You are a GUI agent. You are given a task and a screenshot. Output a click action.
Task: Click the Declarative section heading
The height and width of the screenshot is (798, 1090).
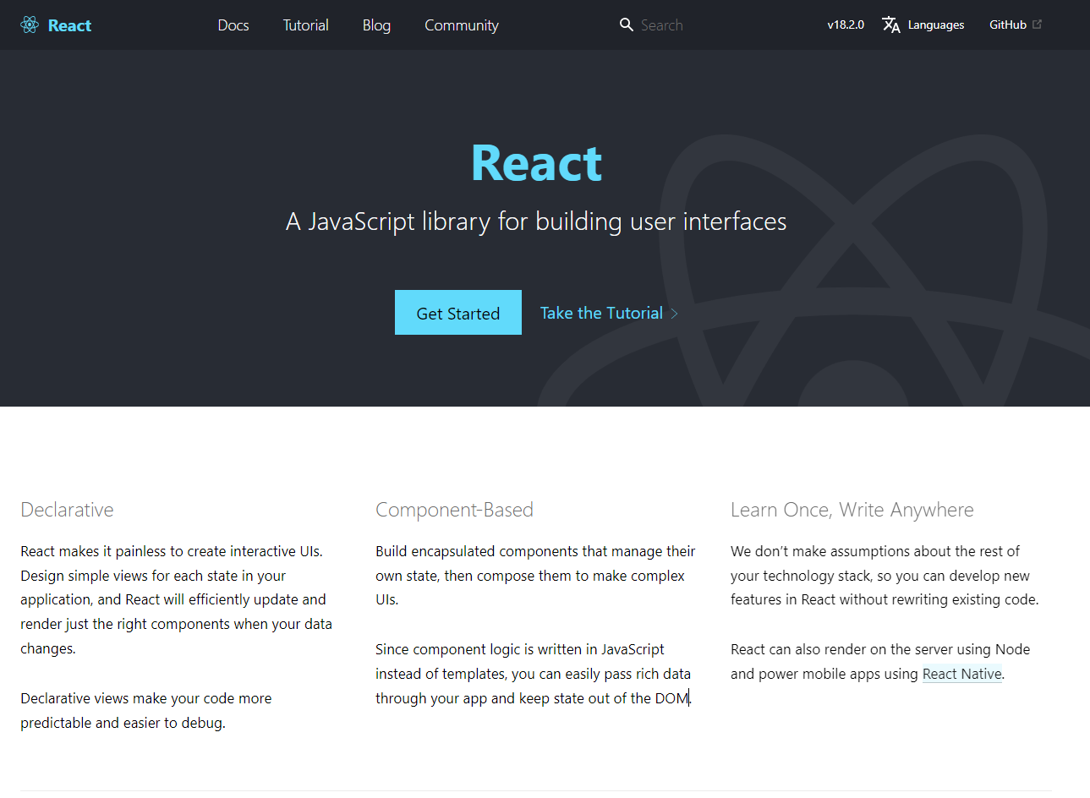click(67, 510)
